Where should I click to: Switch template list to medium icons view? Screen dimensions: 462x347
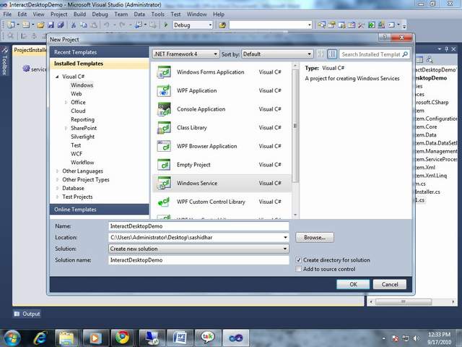click(x=332, y=54)
